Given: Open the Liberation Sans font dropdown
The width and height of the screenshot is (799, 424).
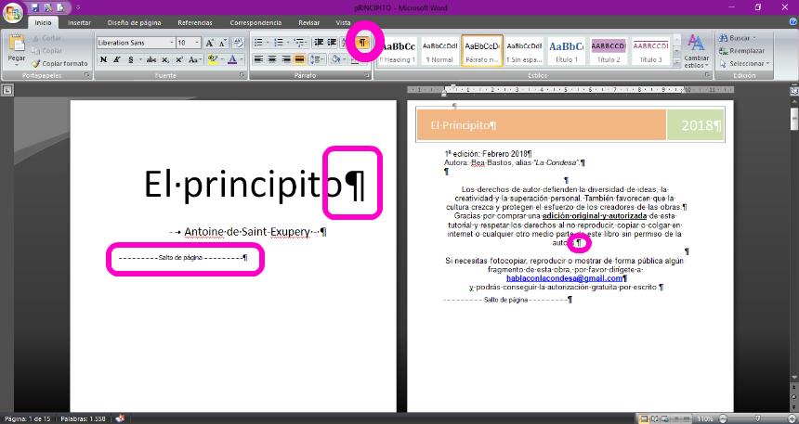Looking at the screenshot, I should (171, 43).
